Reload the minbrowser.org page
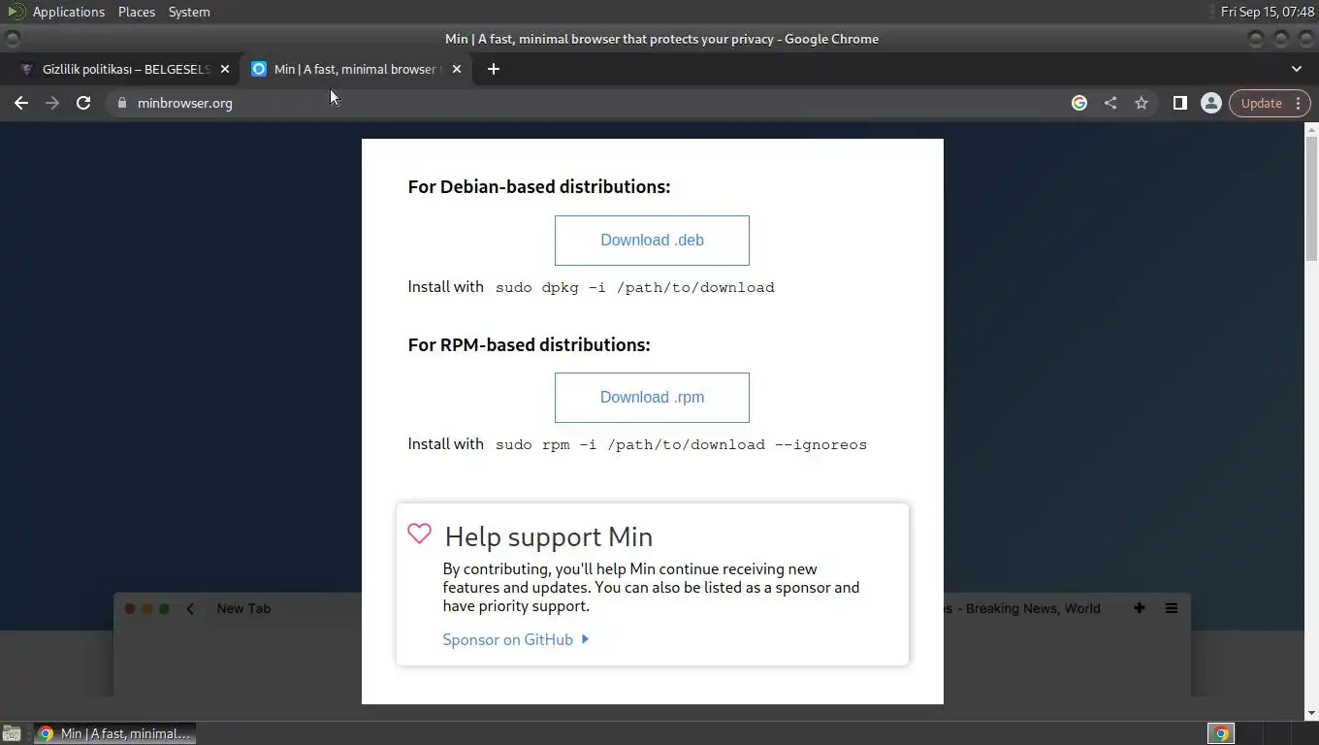Image resolution: width=1319 pixels, height=745 pixels. pyautogui.click(x=83, y=103)
